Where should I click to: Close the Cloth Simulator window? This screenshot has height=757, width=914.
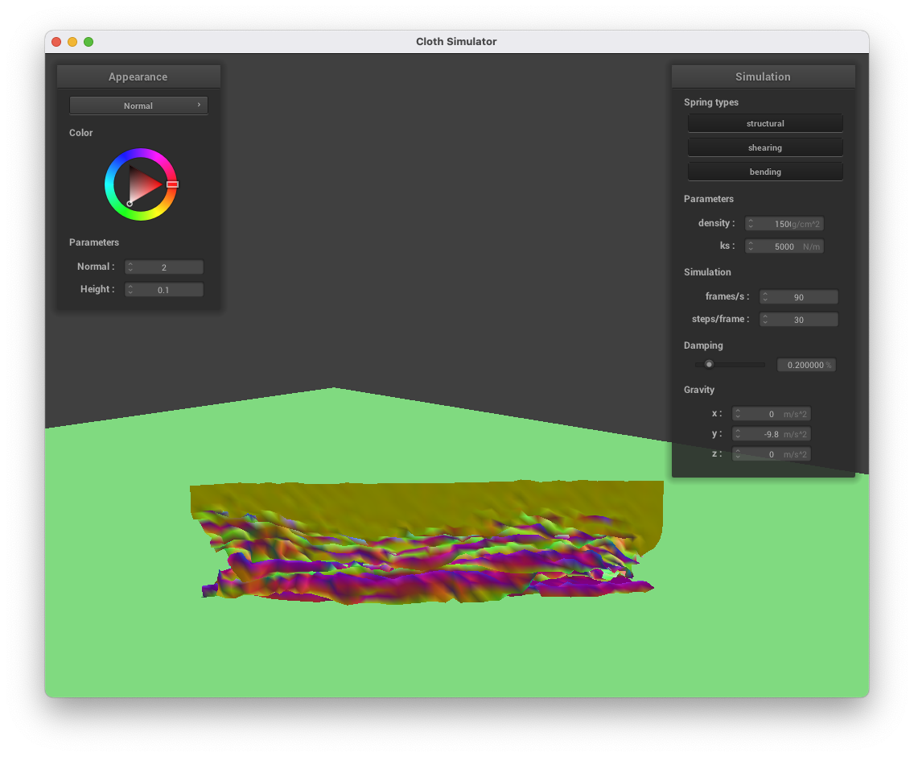[x=56, y=41]
